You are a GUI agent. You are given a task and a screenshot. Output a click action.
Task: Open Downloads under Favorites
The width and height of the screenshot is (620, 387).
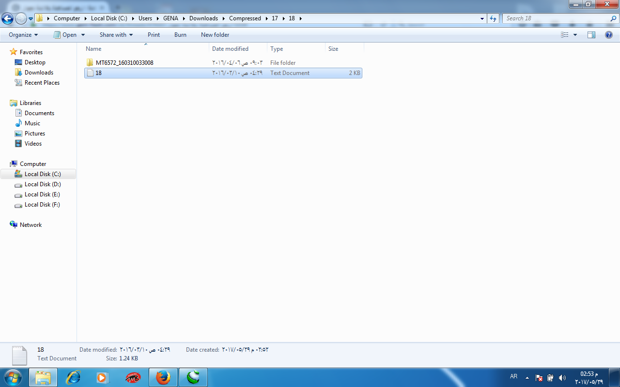[39, 73]
